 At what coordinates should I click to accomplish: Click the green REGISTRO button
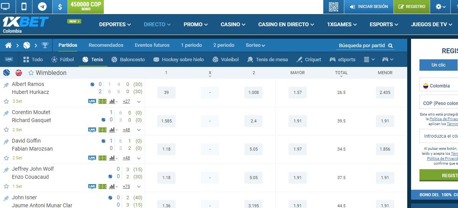click(411, 7)
